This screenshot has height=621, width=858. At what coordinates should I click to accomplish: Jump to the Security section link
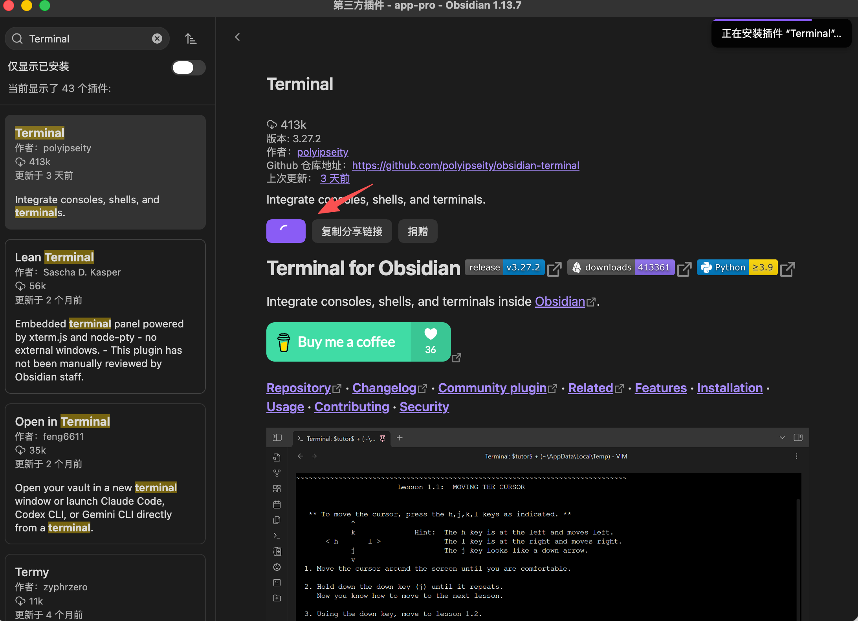(x=424, y=407)
